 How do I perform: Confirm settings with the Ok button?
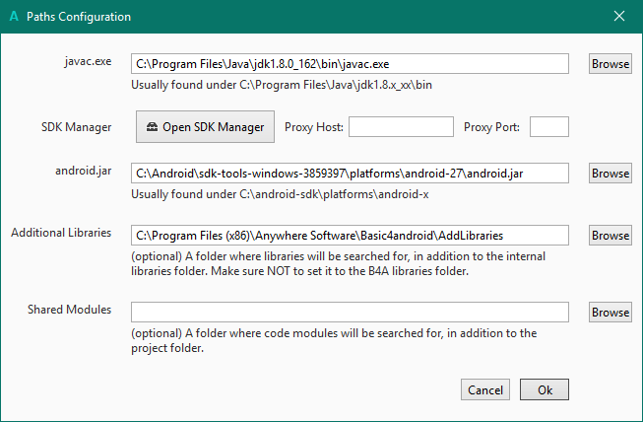point(545,389)
